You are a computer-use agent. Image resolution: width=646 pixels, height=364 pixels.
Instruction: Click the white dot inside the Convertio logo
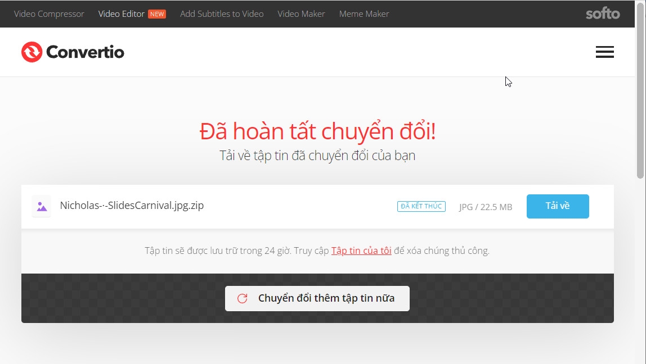point(32,52)
